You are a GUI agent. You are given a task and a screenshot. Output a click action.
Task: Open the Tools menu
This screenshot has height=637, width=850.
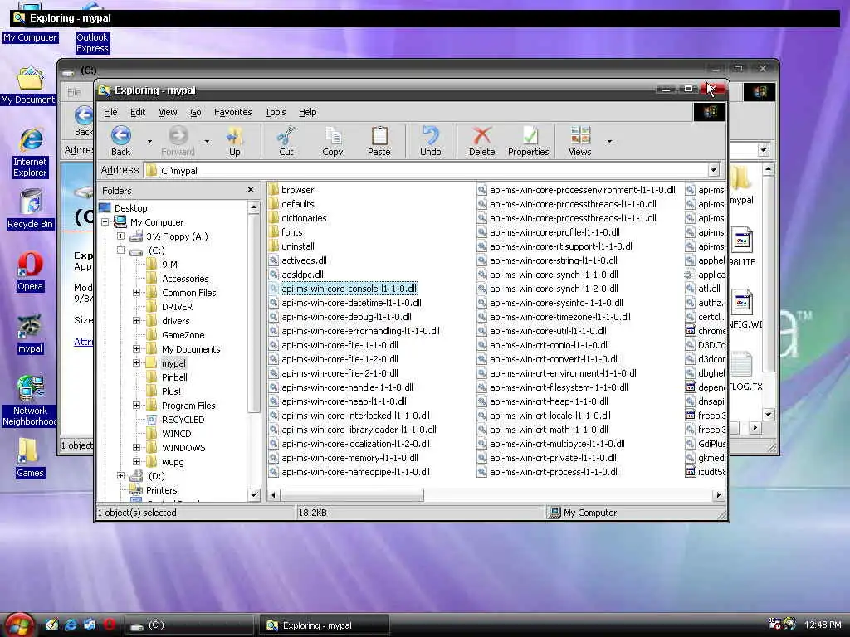click(x=275, y=112)
